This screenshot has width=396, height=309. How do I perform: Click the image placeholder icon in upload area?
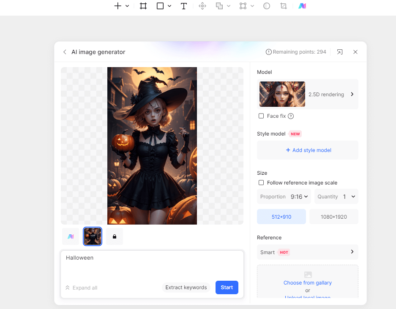308,274
